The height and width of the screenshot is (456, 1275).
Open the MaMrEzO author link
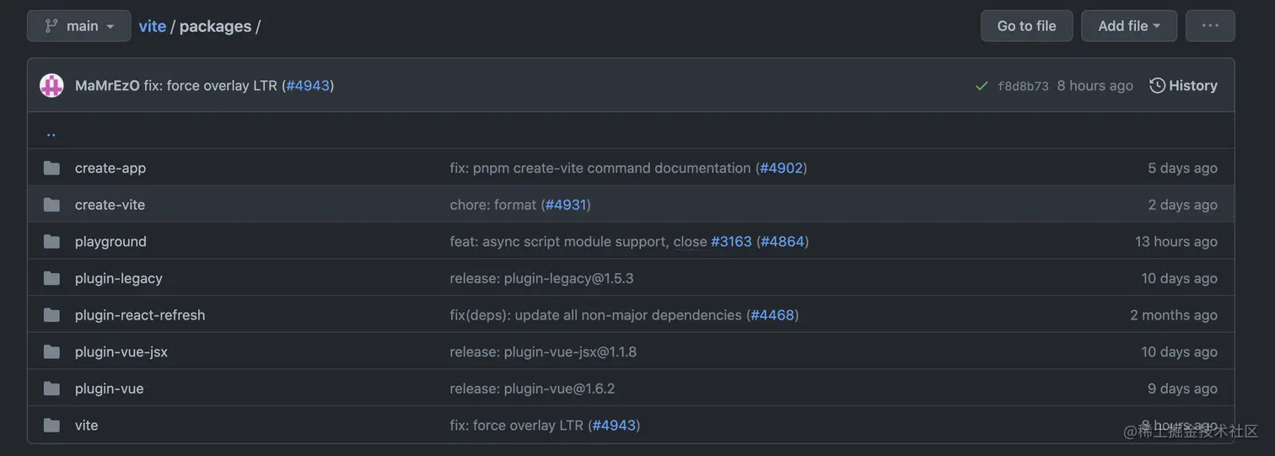(107, 85)
